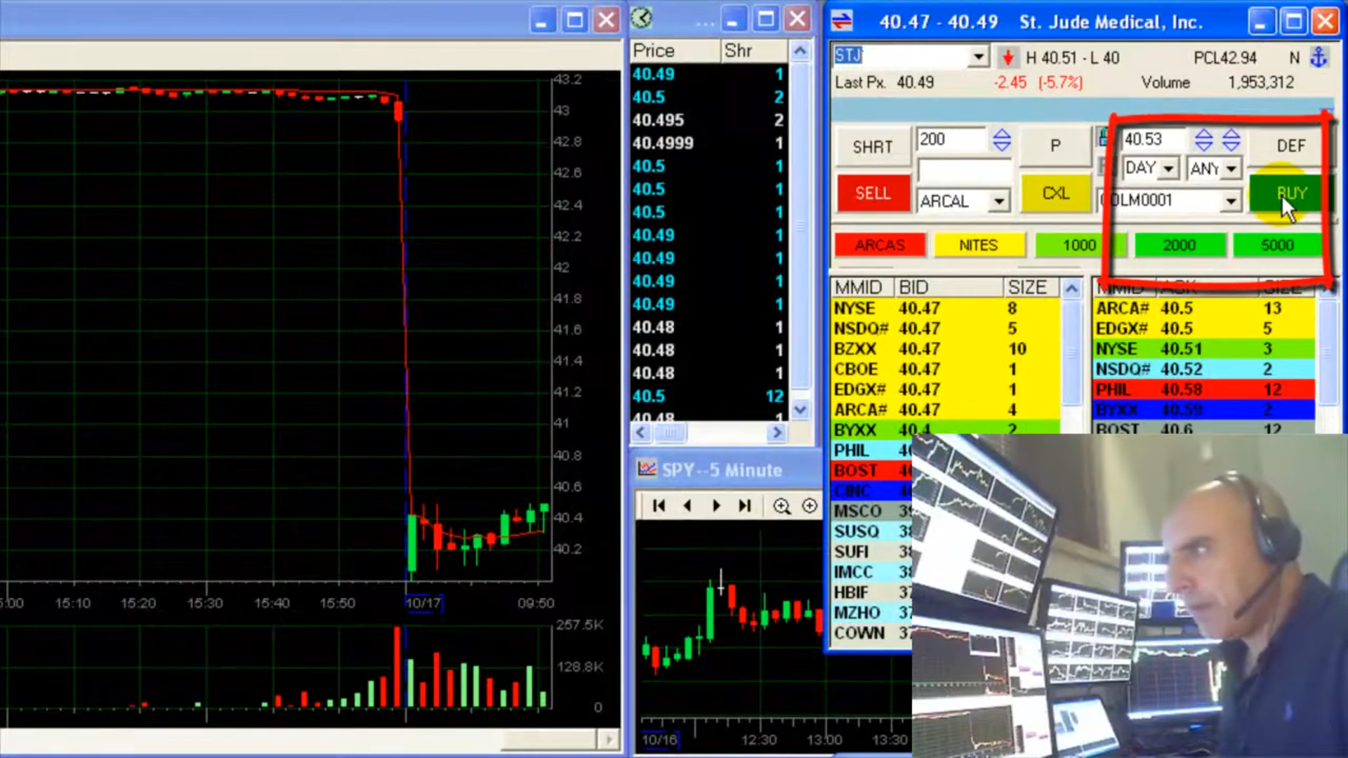Click left arrow of time-and-sales horizontal scrollbar
Image resolution: width=1348 pixels, height=758 pixels.
point(640,433)
